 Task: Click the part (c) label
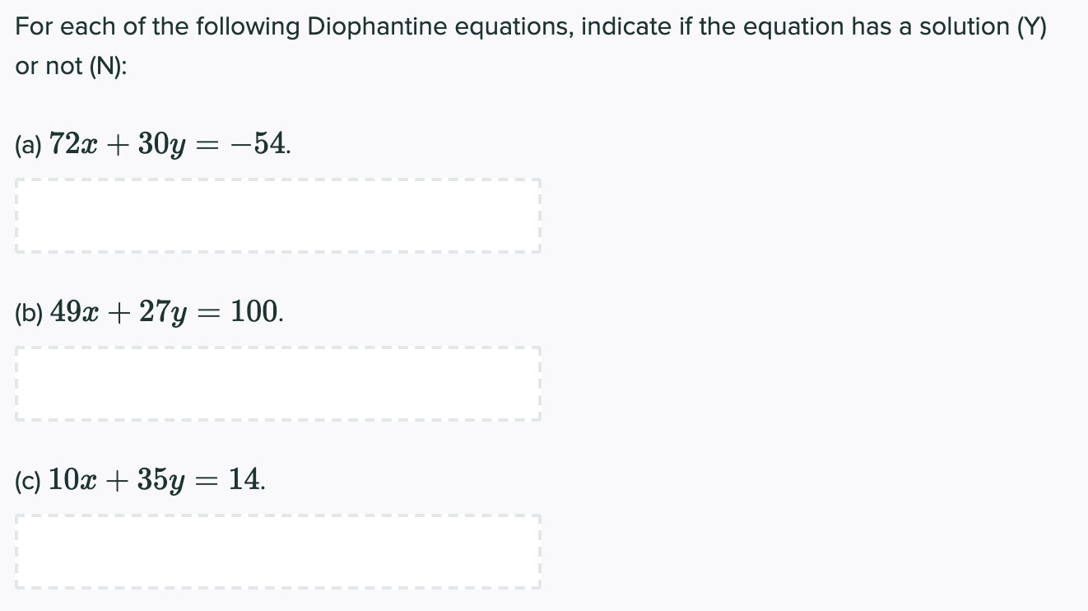27,482
